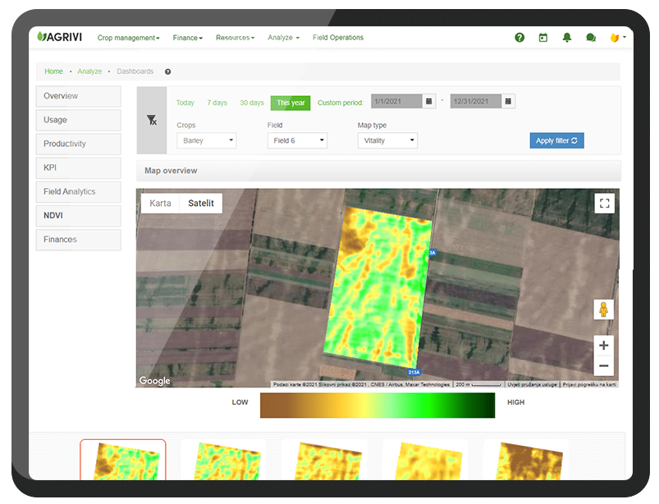The height and width of the screenshot is (504, 659).
Task: Activate the This year period toggle
Action: pos(291,103)
